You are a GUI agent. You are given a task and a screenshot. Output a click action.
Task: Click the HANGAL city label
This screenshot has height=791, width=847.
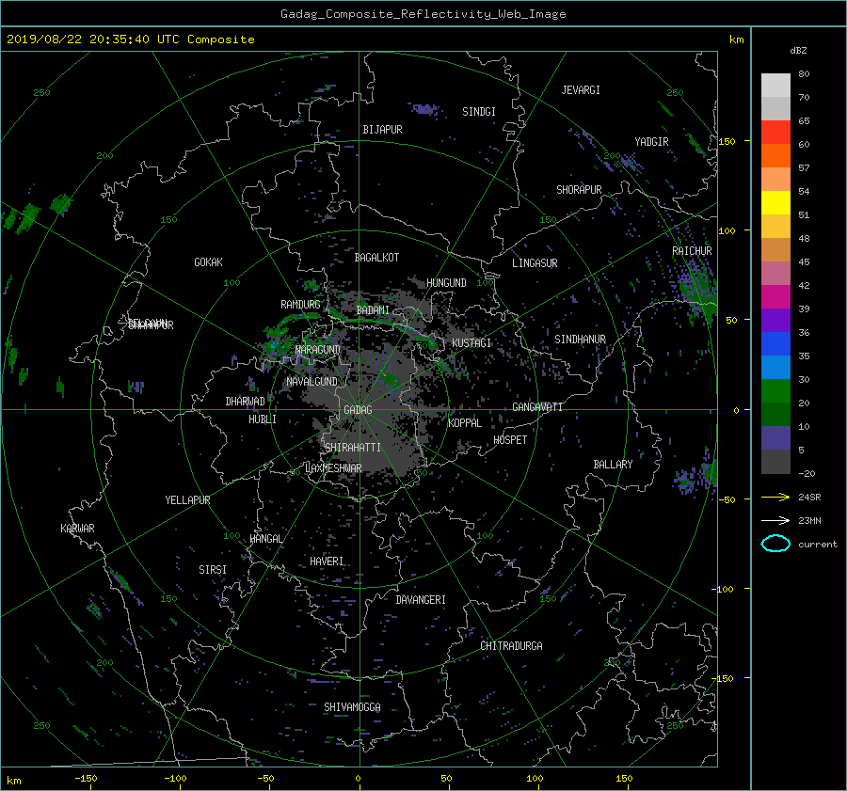pyautogui.click(x=265, y=539)
